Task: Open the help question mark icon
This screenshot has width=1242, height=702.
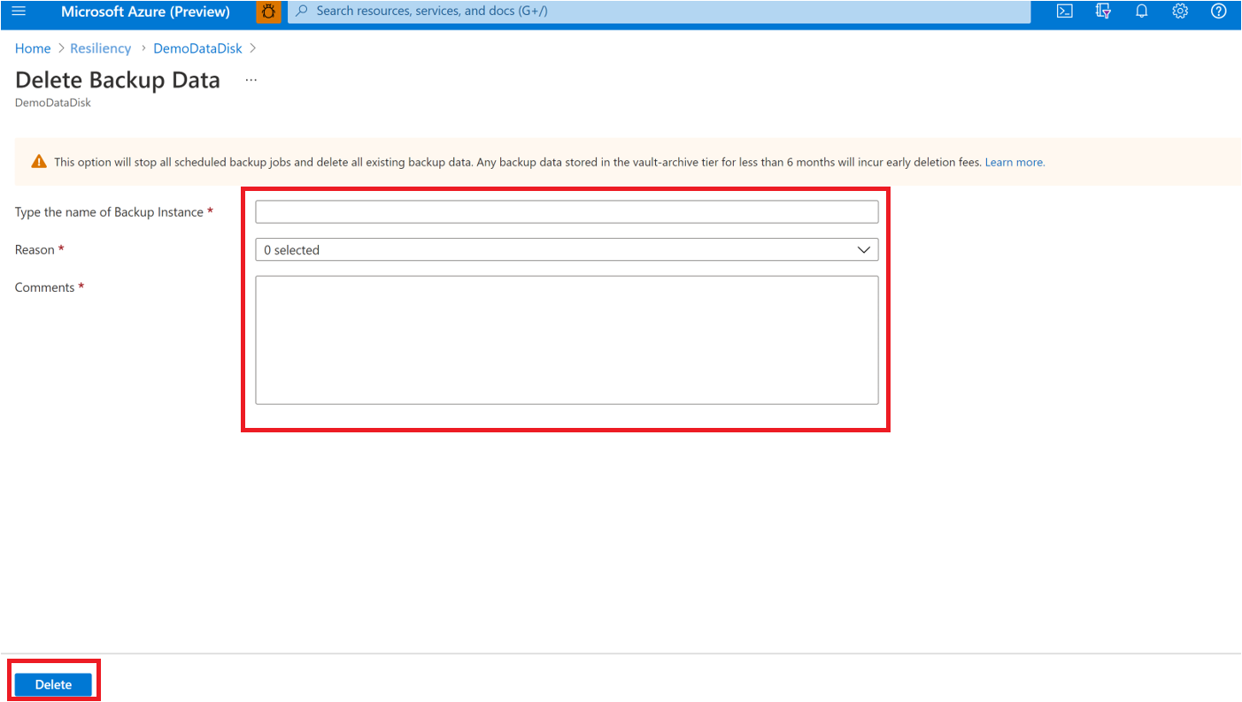Action: pos(1219,11)
